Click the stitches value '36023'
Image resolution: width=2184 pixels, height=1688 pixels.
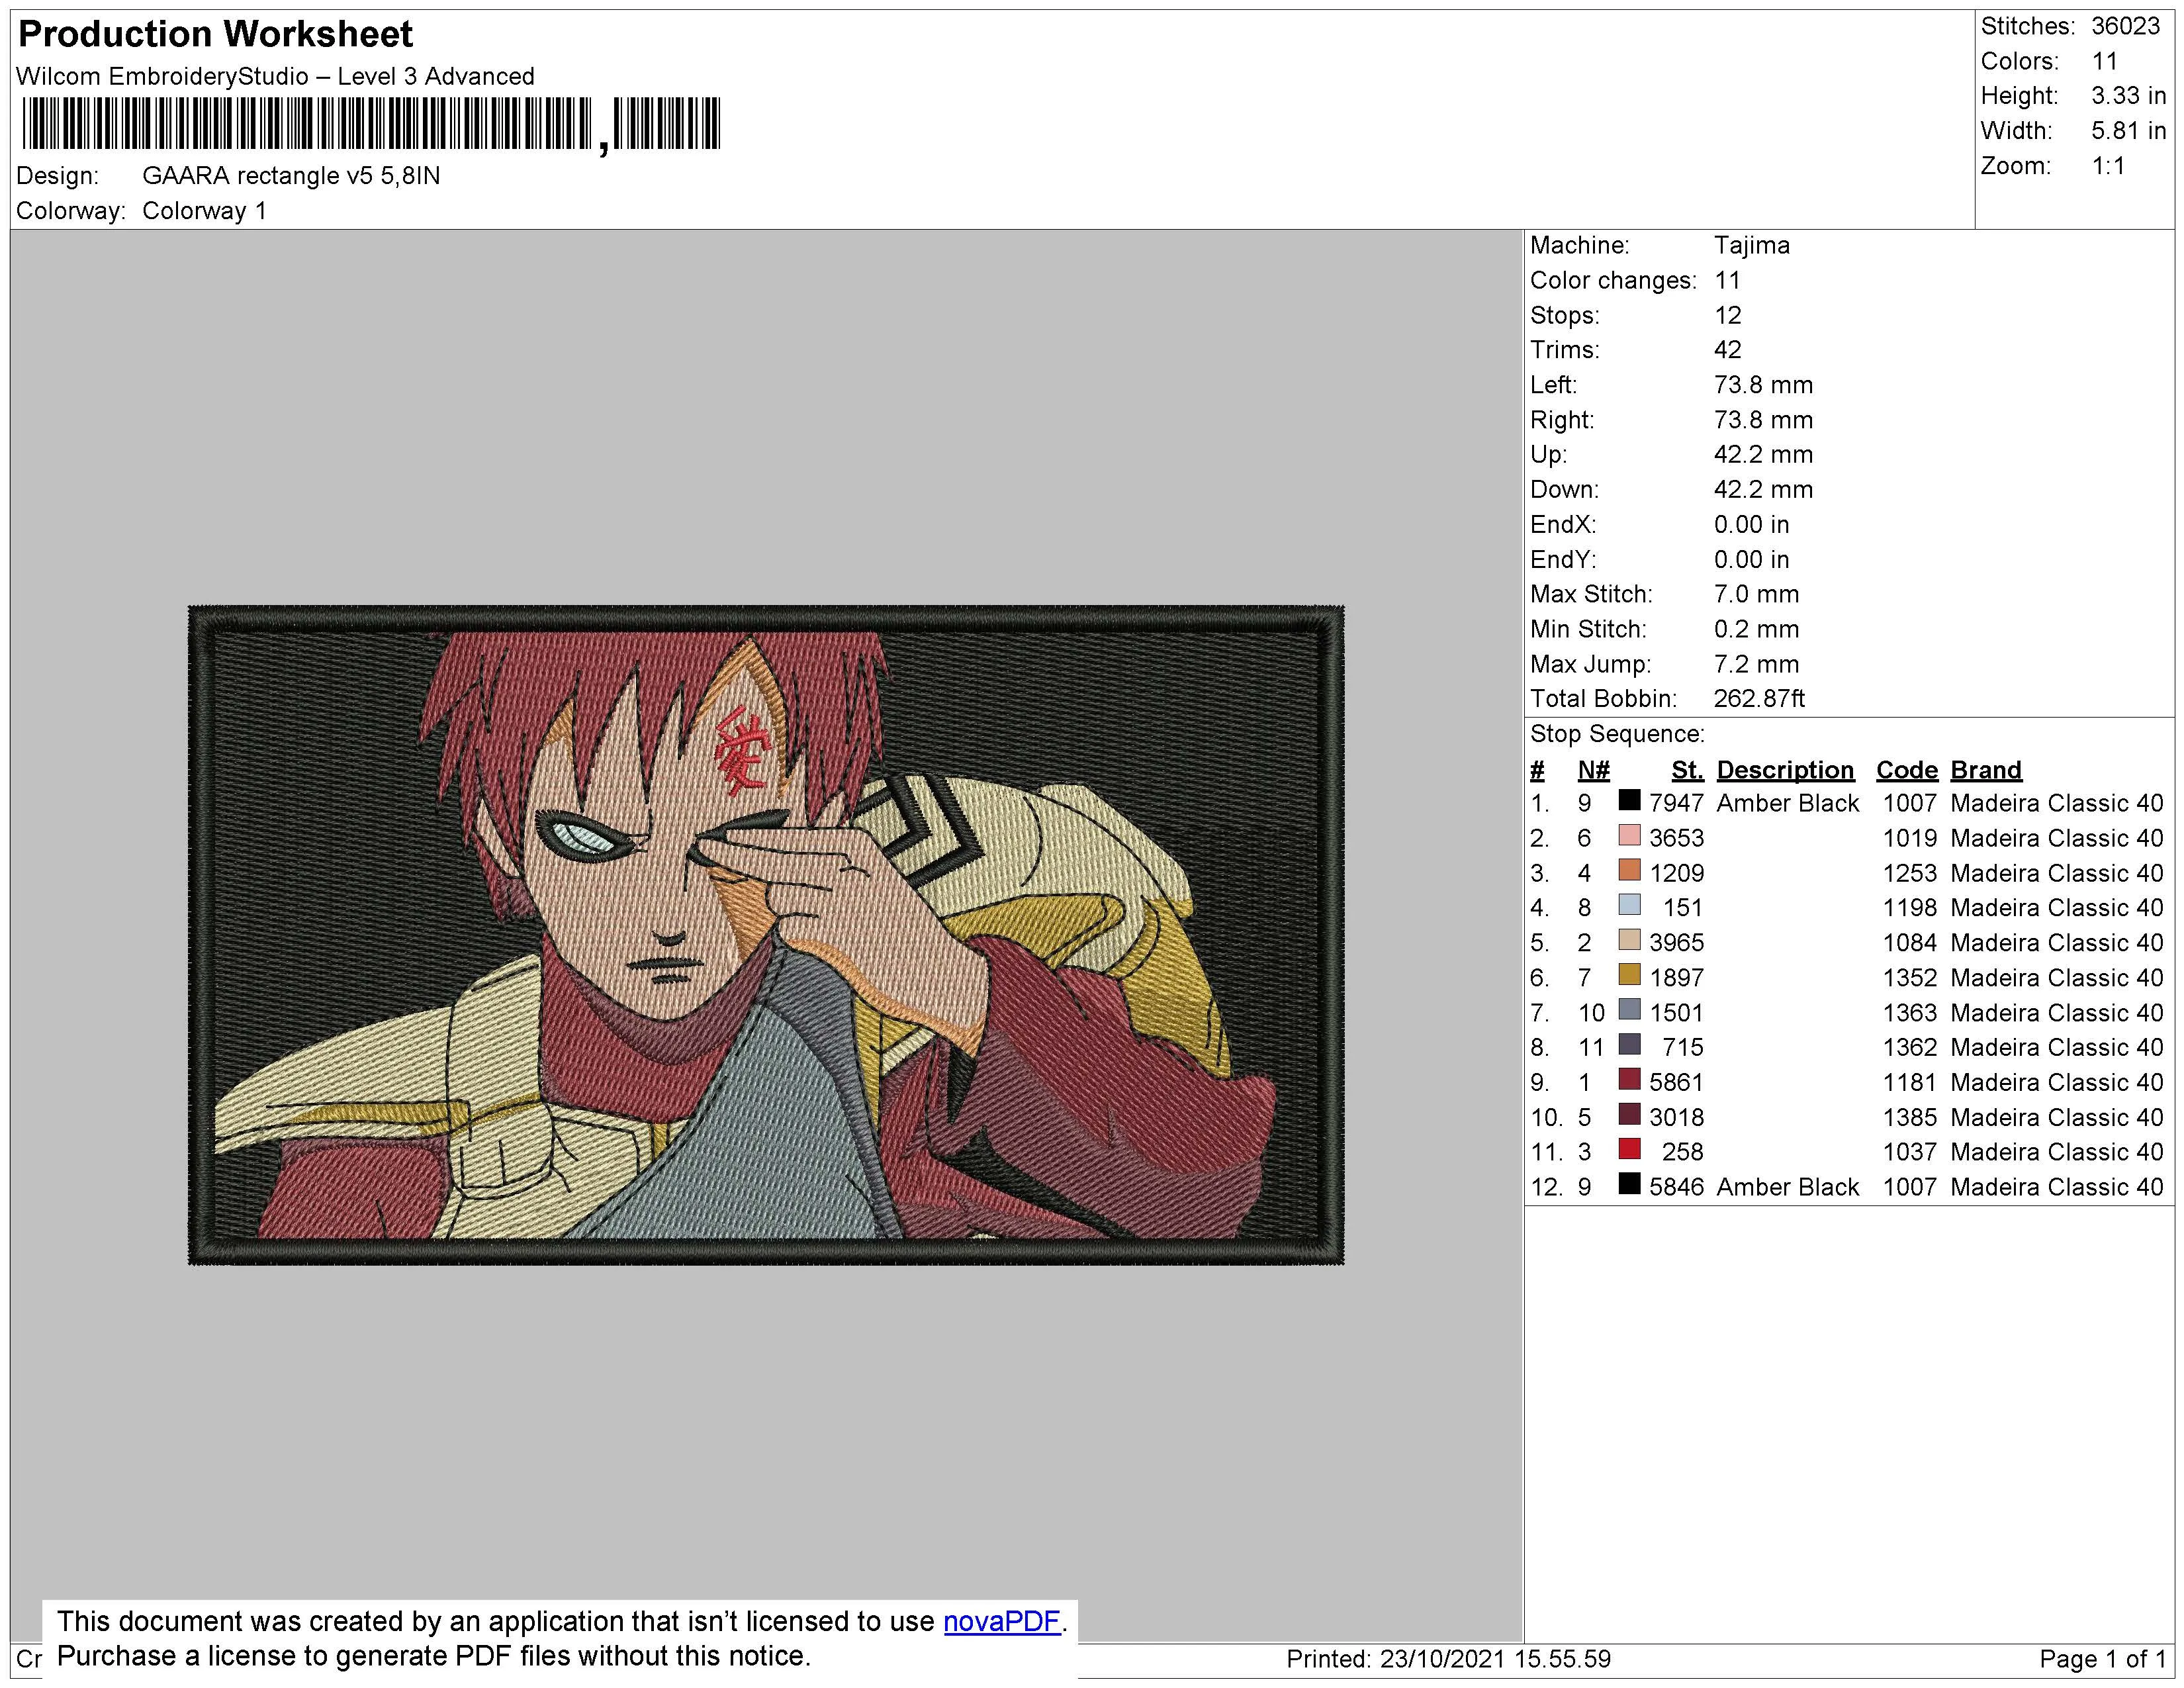(x=2126, y=26)
